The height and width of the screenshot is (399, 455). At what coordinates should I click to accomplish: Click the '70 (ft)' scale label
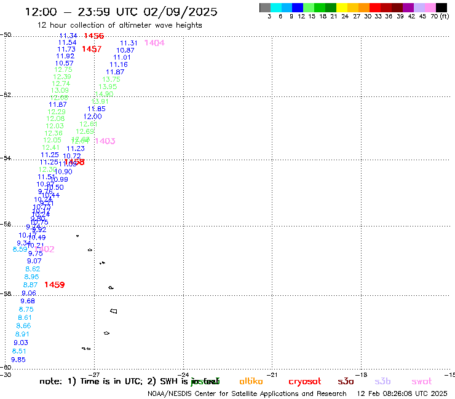pos(440,17)
